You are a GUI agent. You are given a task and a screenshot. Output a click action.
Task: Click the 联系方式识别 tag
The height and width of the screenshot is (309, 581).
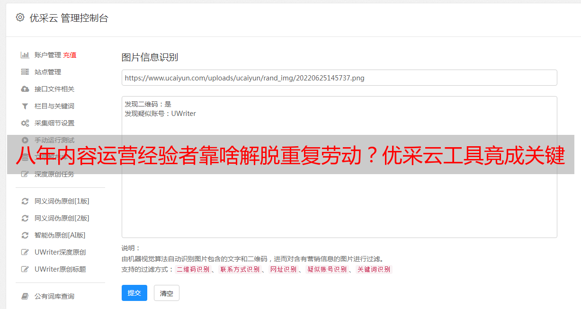pyautogui.click(x=240, y=269)
